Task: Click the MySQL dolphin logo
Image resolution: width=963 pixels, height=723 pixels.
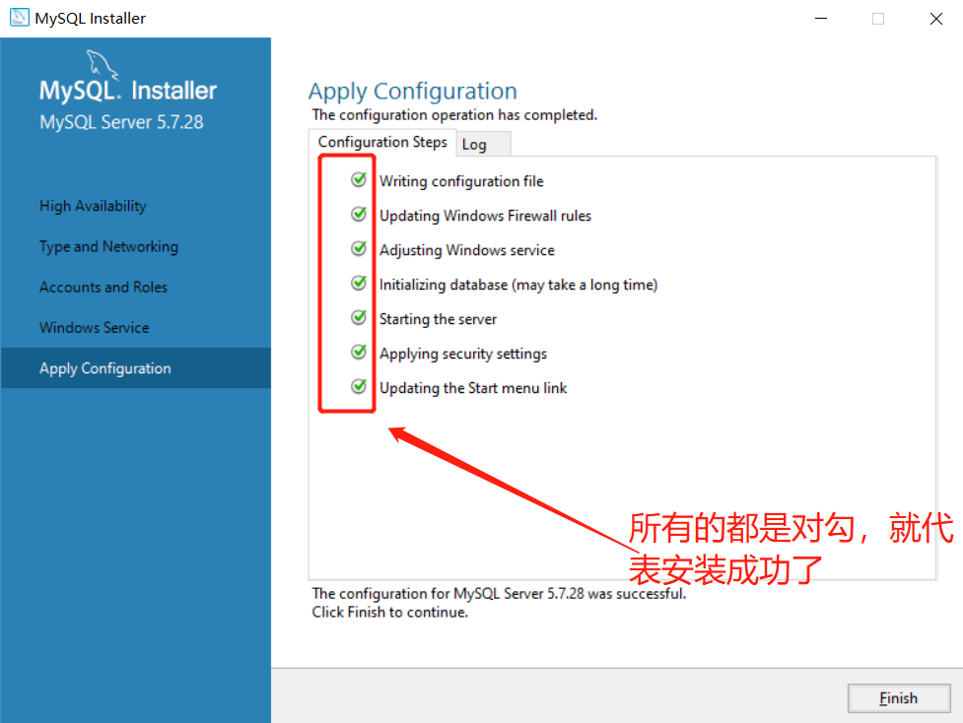Action: coord(102,64)
